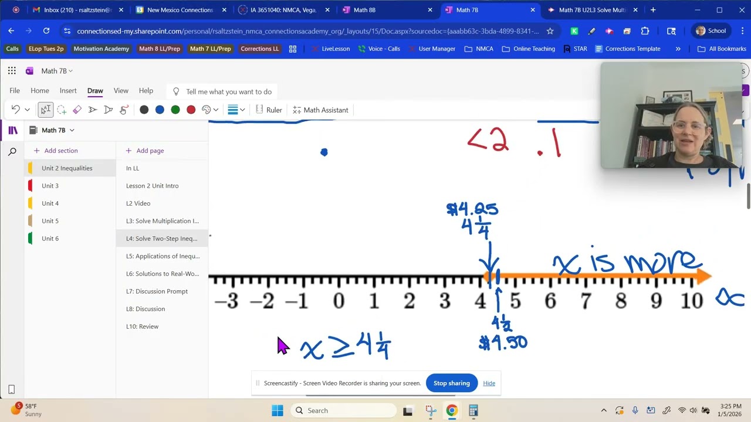Toggle draw with touch mode
This screenshot has height=422, width=751.
point(124,110)
